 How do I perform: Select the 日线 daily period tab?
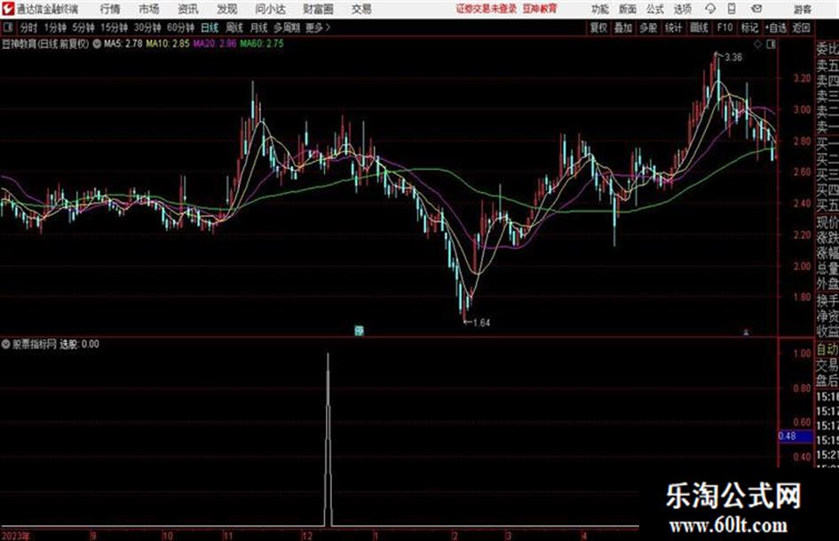point(210,28)
